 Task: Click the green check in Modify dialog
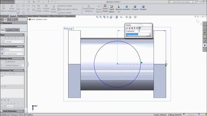[127, 28]
